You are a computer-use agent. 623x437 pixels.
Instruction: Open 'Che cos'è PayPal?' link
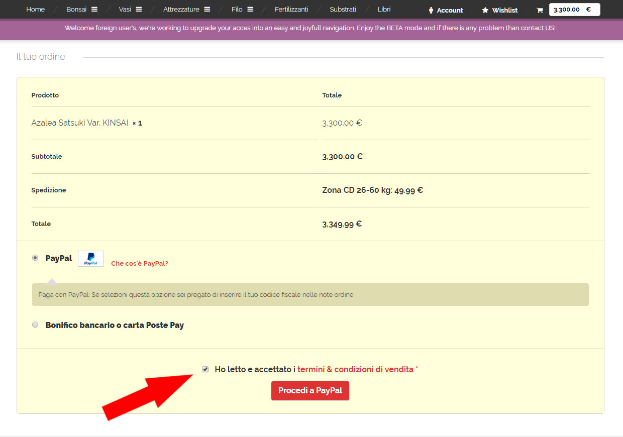point(140,263)
